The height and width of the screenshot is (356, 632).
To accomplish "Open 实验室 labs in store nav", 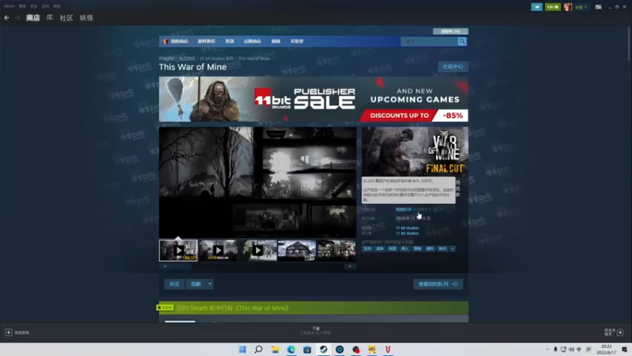I will (x=297, y=41).
